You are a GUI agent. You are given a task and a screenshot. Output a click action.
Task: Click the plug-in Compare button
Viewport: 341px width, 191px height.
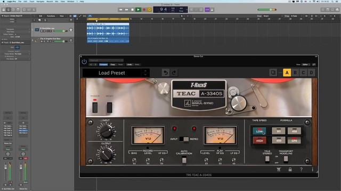pos(103,65)
